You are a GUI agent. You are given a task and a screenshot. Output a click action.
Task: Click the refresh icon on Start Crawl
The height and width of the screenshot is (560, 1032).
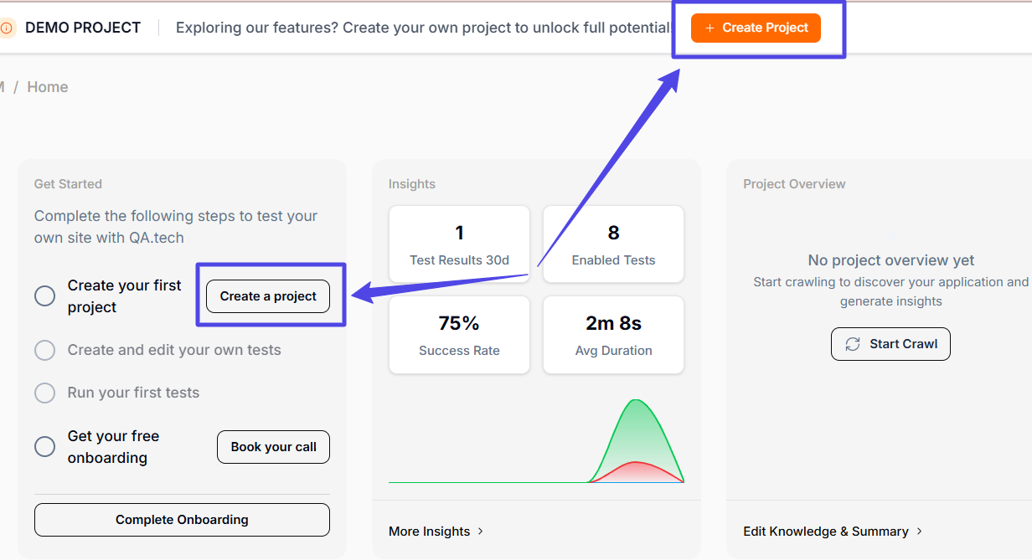853,344
